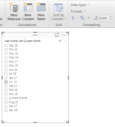Open Sort by Column

(59, 12)
